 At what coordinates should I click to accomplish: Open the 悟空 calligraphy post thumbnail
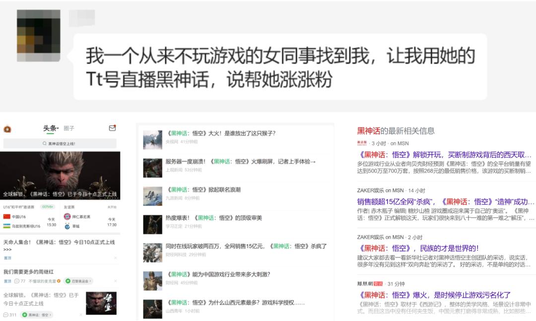(101, 303)
